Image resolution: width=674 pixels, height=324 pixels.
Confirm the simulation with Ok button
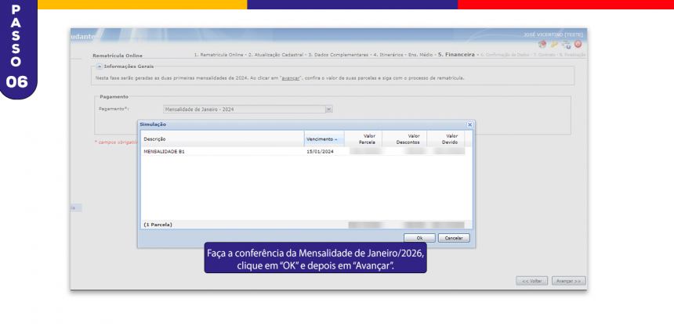pyautogui.click(x=419, y=238)
